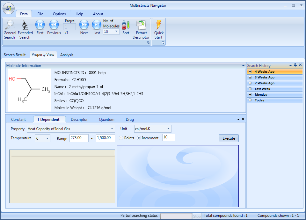The height and width of the screenshot is (220, 306).
Task: Open the Search History panel options arrow
Action: tap(290, 66)
